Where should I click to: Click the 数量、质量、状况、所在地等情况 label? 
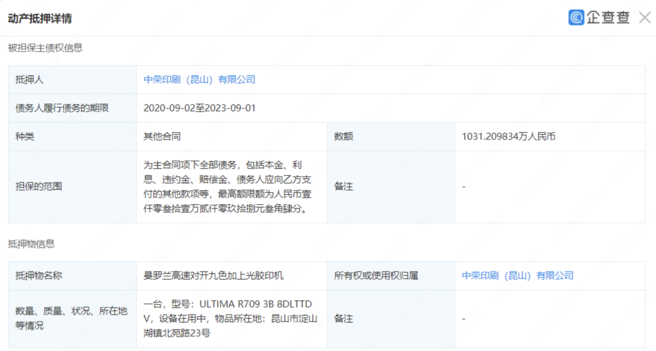pos(71,318)
